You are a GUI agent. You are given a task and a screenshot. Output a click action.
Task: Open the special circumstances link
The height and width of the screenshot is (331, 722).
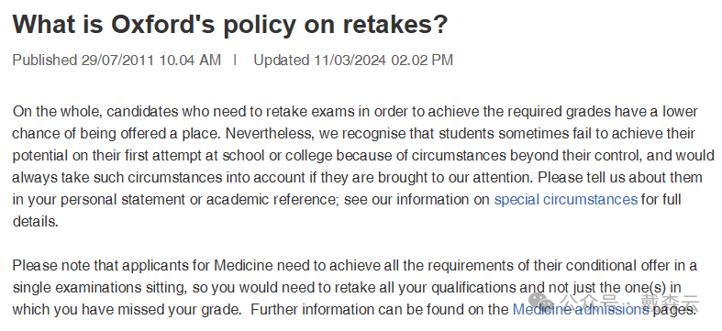point(565,199)
